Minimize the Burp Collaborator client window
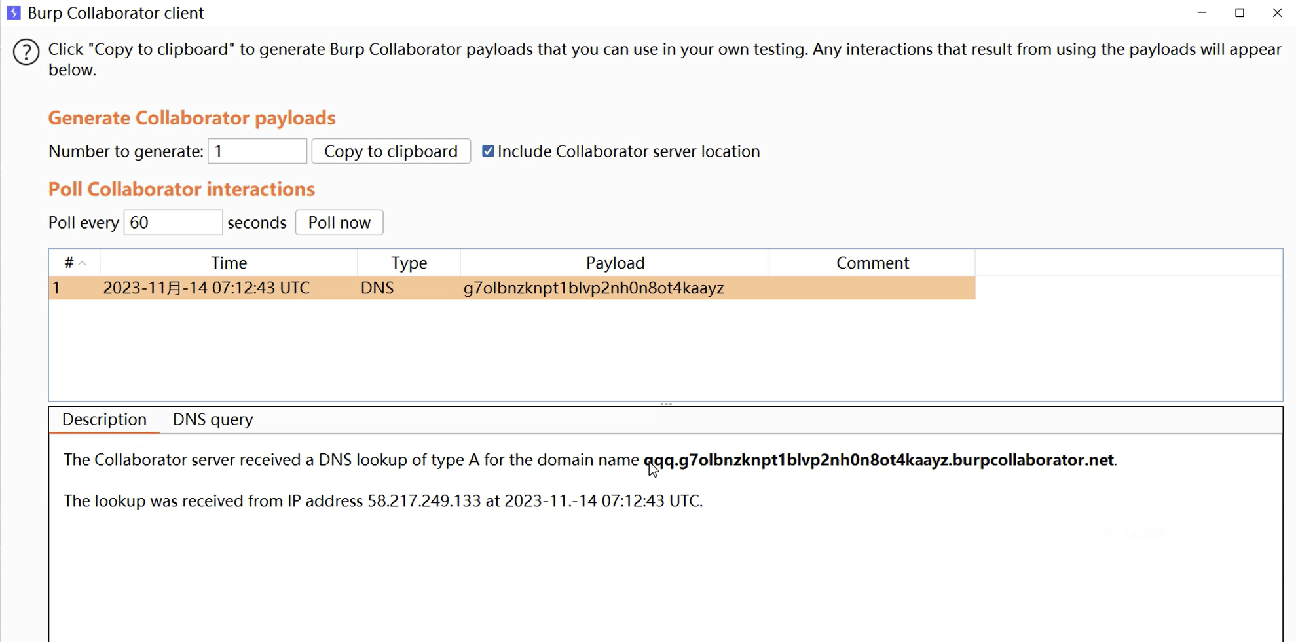The width and height of the screenshot is (1296, 642). coord(1202,12)
